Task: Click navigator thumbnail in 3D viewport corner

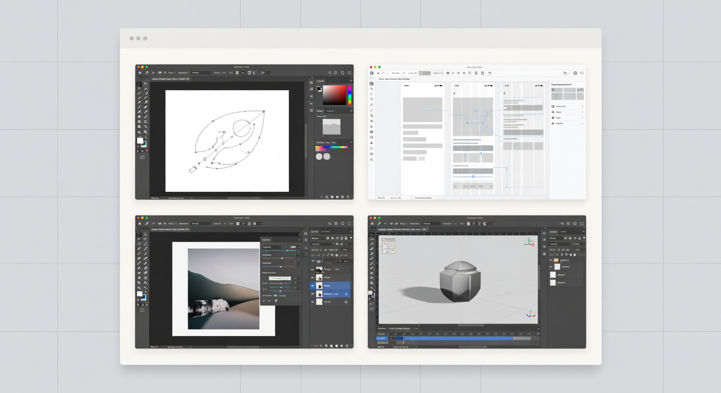Action: [388, 246]
